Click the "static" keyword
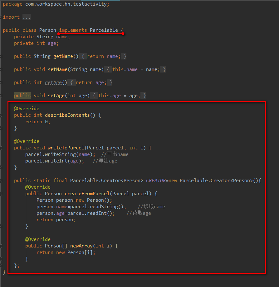 pos(42,181)
